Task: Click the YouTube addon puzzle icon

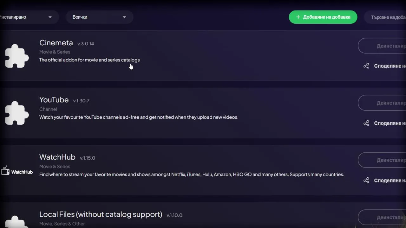Action: 17,113
